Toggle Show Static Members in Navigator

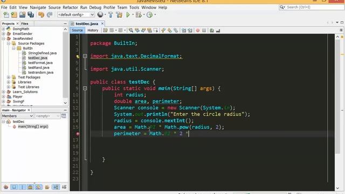pos(22,187)
